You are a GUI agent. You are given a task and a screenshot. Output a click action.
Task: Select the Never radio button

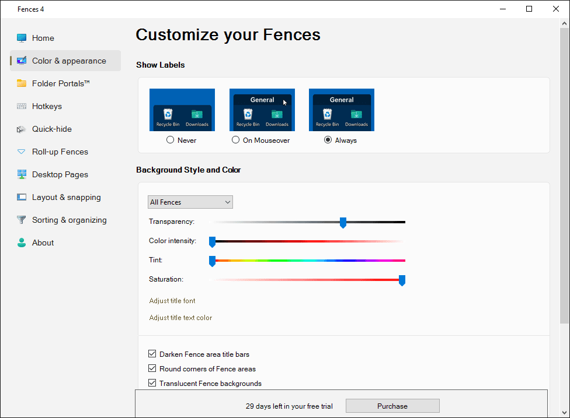pyautogui.click(x=171, y=140)
